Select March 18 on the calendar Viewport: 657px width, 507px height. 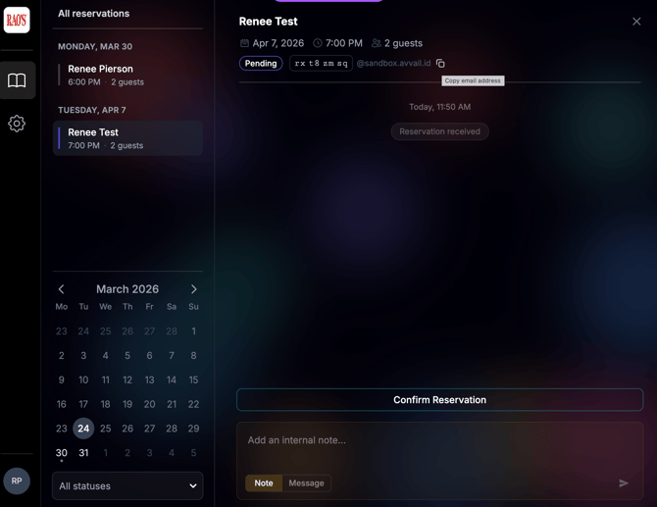pyautogui.click(x=106, y=404)
